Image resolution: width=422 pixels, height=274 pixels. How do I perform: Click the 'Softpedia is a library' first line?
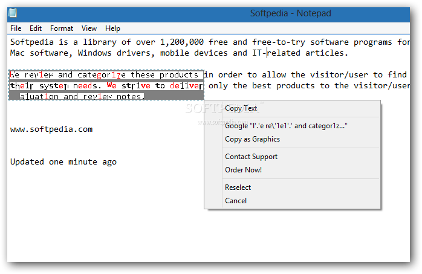(210, 42)
